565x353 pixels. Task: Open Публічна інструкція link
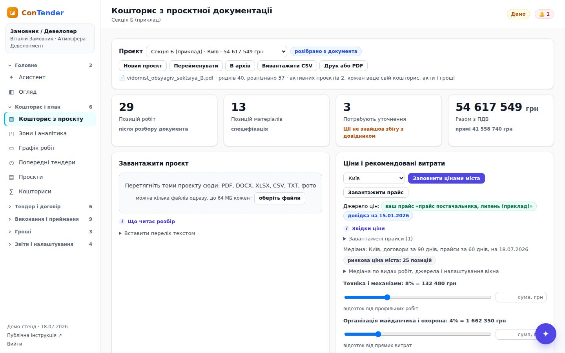(x=35, y=335)
